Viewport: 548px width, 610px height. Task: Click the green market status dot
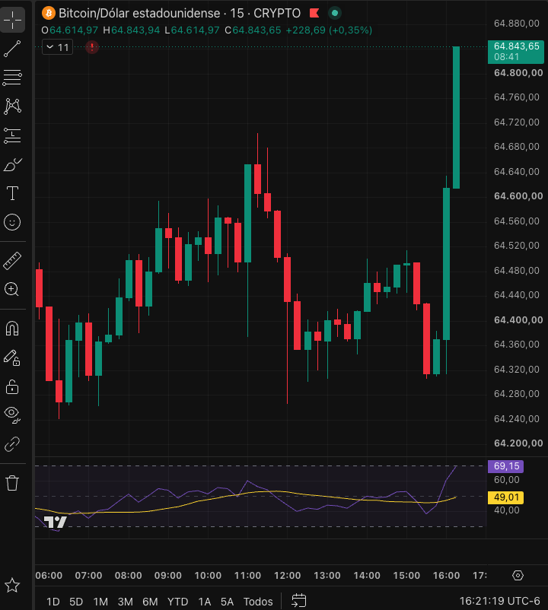(x=335, y=13)
